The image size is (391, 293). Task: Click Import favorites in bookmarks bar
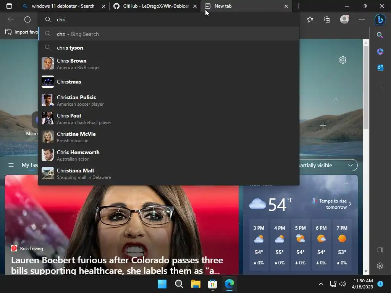click(21, 32)
